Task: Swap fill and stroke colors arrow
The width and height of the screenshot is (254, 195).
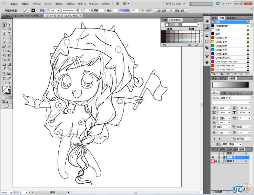Action: 10,87
